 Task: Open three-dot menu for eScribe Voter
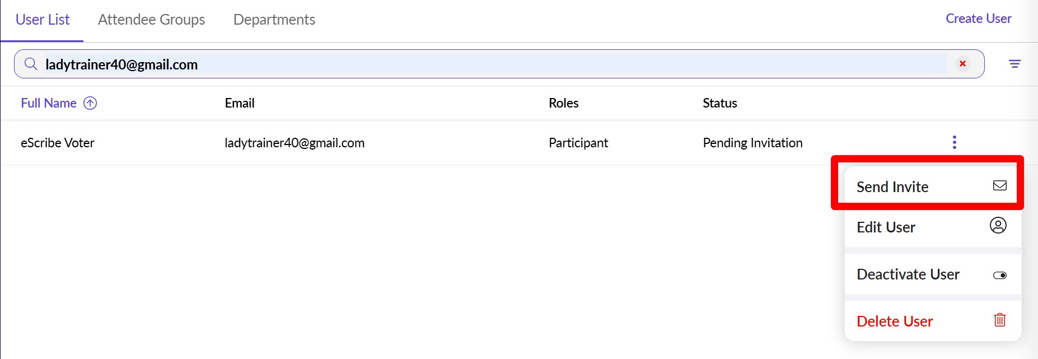click(954, 142)
